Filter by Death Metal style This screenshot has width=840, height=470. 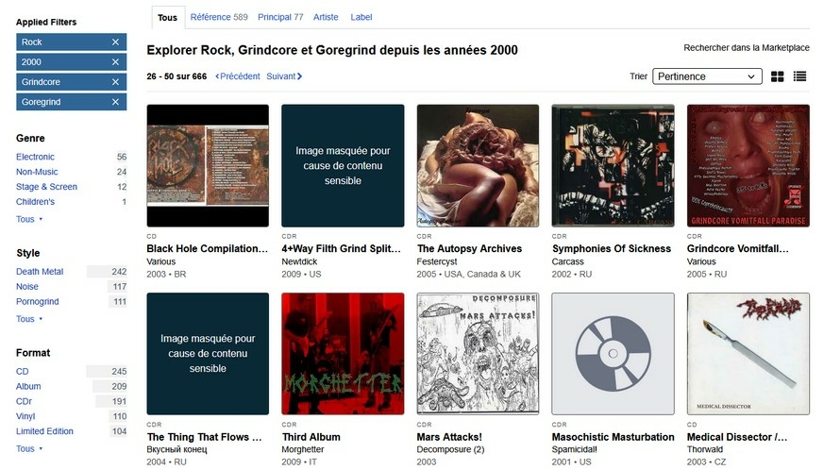[x=40, y=272]
